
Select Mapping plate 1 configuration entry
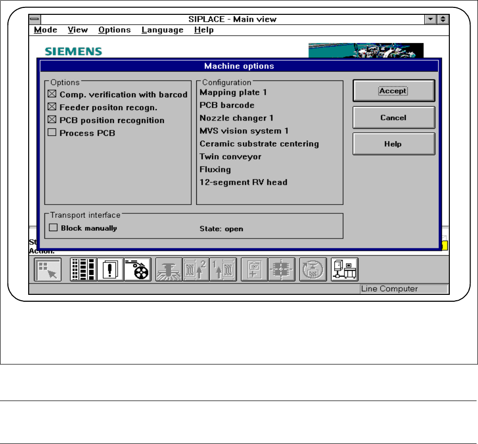pyautogui.click(x=233, y=92)
